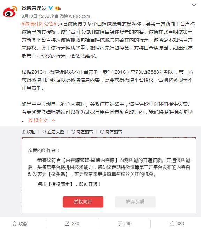201x229 pixels.
Task: Click the red up-chevron beside 收起全文
Action: pyautogui.click(x=53, y=120)
